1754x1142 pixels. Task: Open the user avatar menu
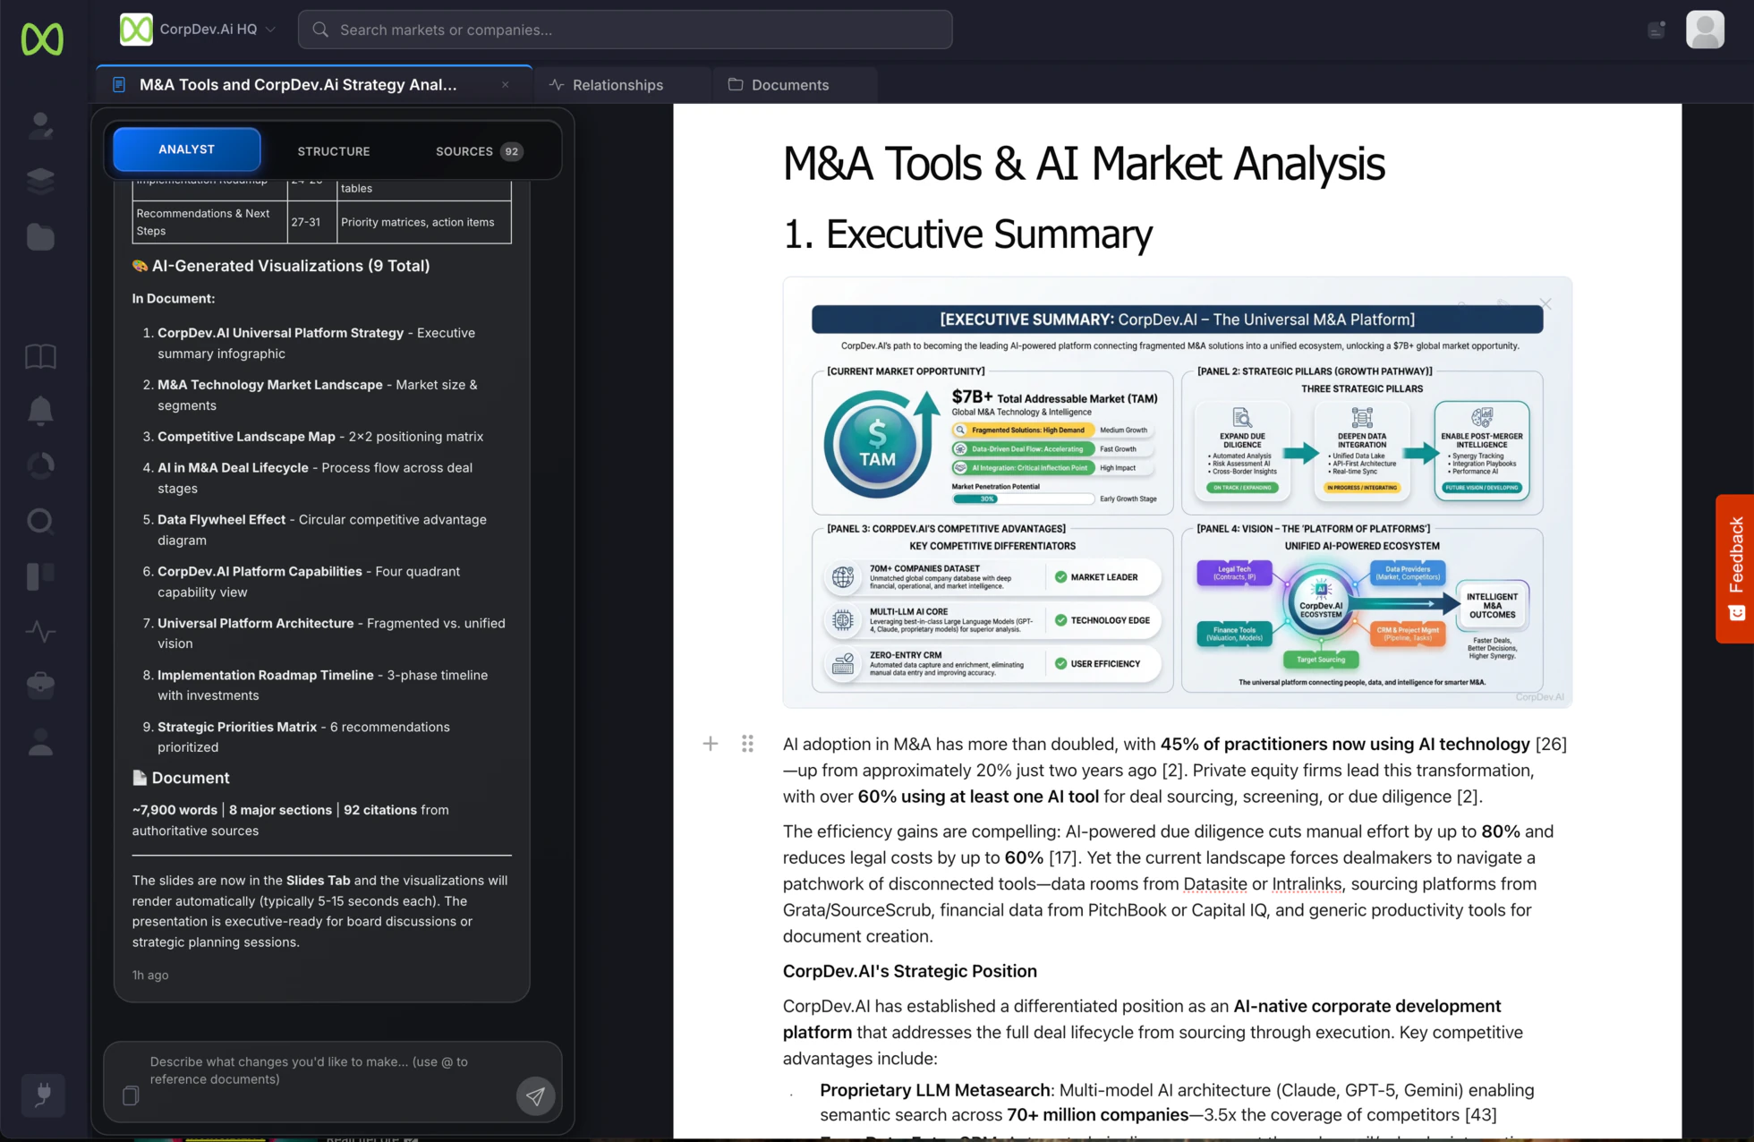tap(1705, 30)
